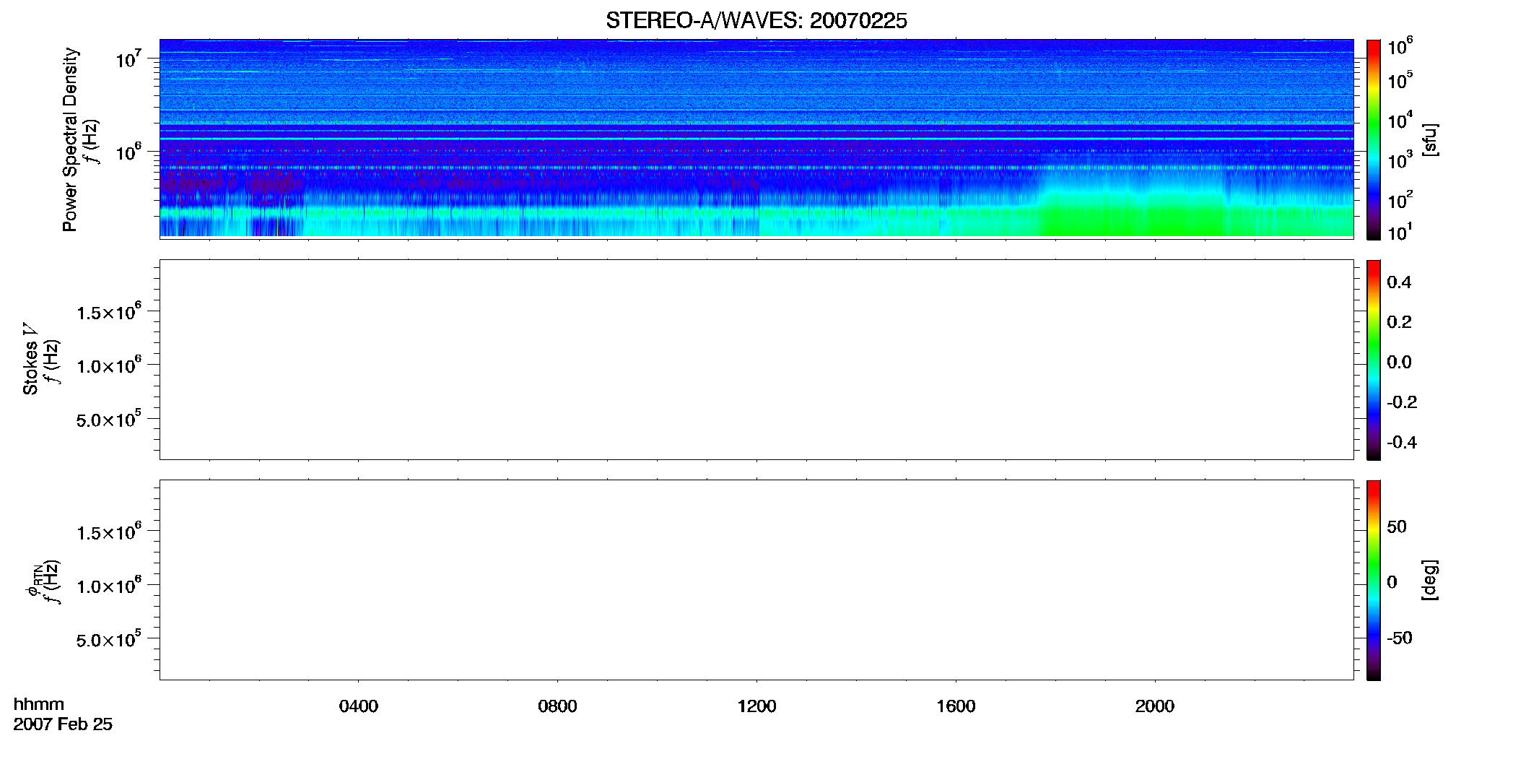Select the [deg] angle colorbar
The image size is (1513, 780).
point(1374,580)
